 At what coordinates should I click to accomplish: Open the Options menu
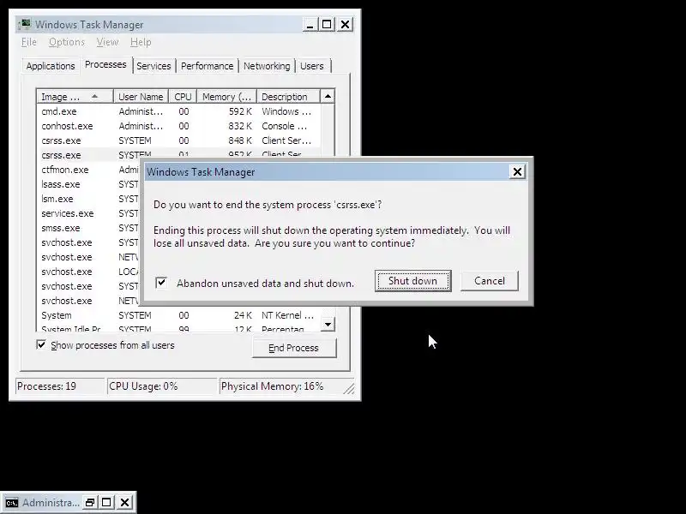coord(67,42)
